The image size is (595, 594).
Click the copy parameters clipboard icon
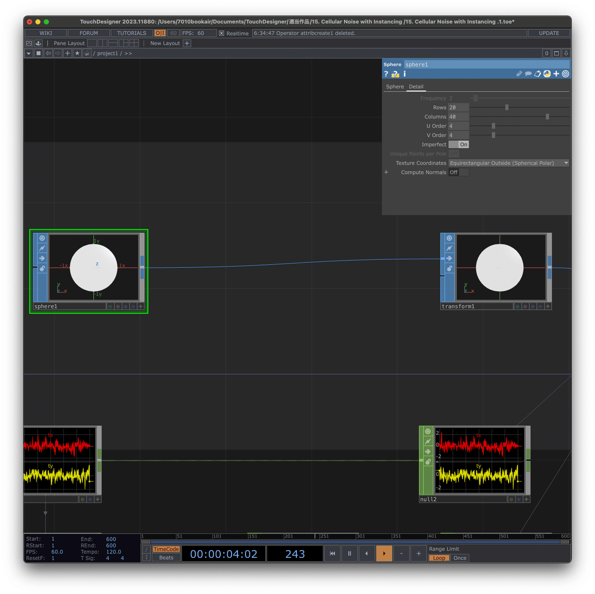tap(538, 73)
